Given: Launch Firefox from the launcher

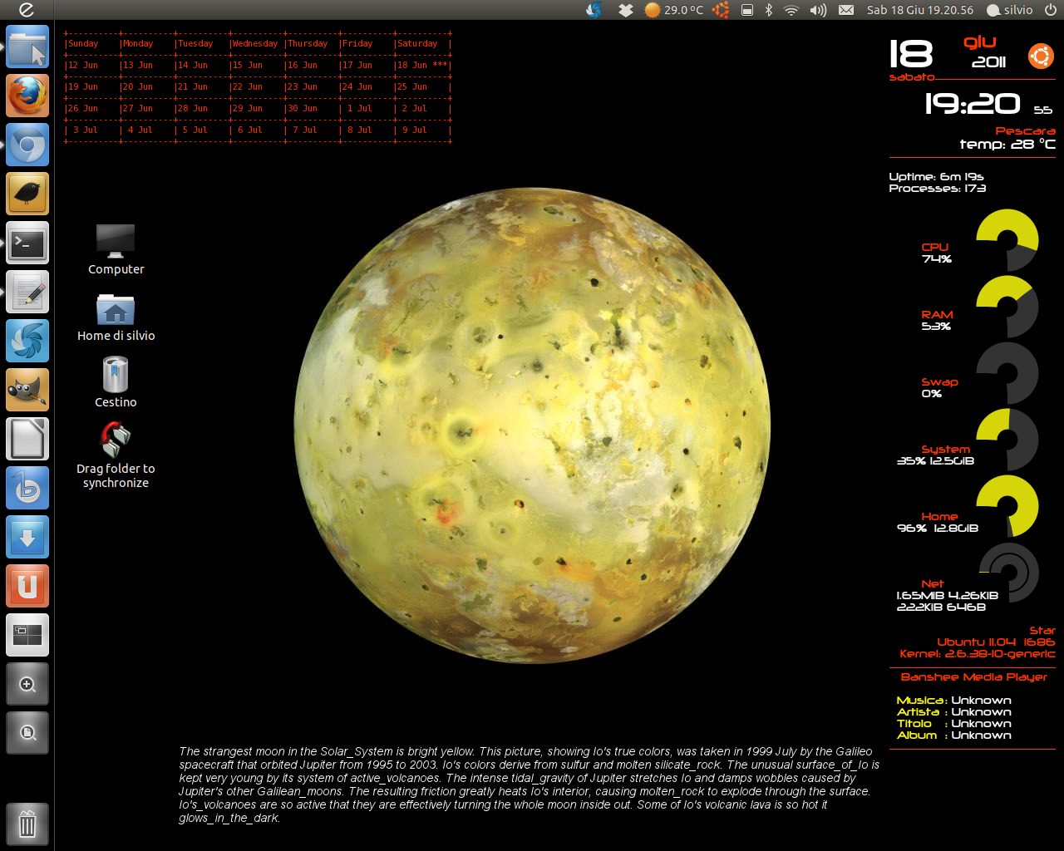Looking at the screenshot, I should click(27, 96).
